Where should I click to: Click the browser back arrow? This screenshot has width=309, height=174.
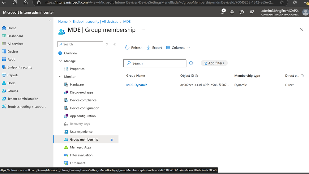pos(4,2)
